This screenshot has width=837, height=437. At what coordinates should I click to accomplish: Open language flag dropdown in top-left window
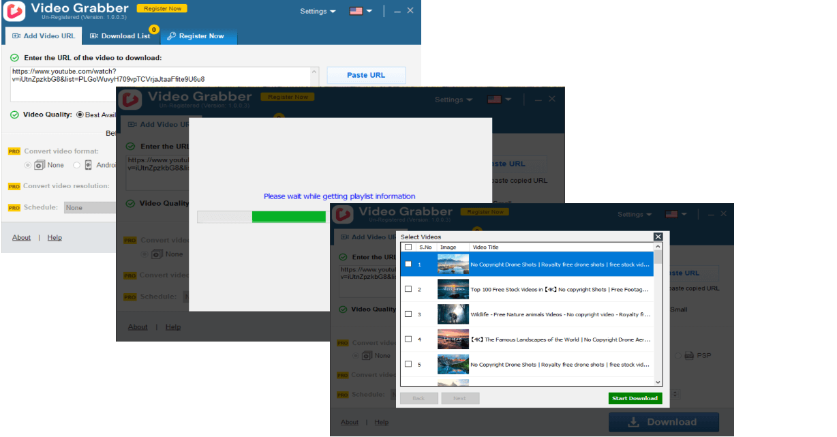click(361, 12)
